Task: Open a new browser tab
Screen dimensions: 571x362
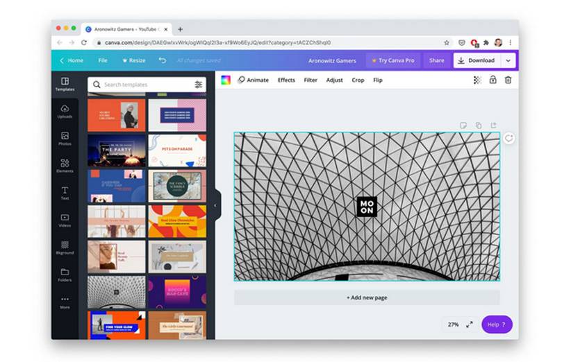Action: (180, 29)
